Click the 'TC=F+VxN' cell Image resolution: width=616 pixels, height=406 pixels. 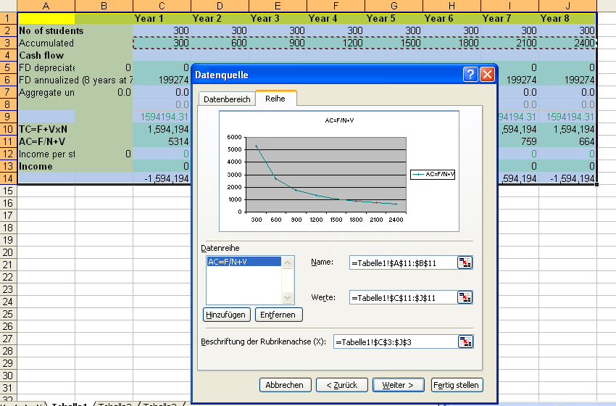(46, 129)
